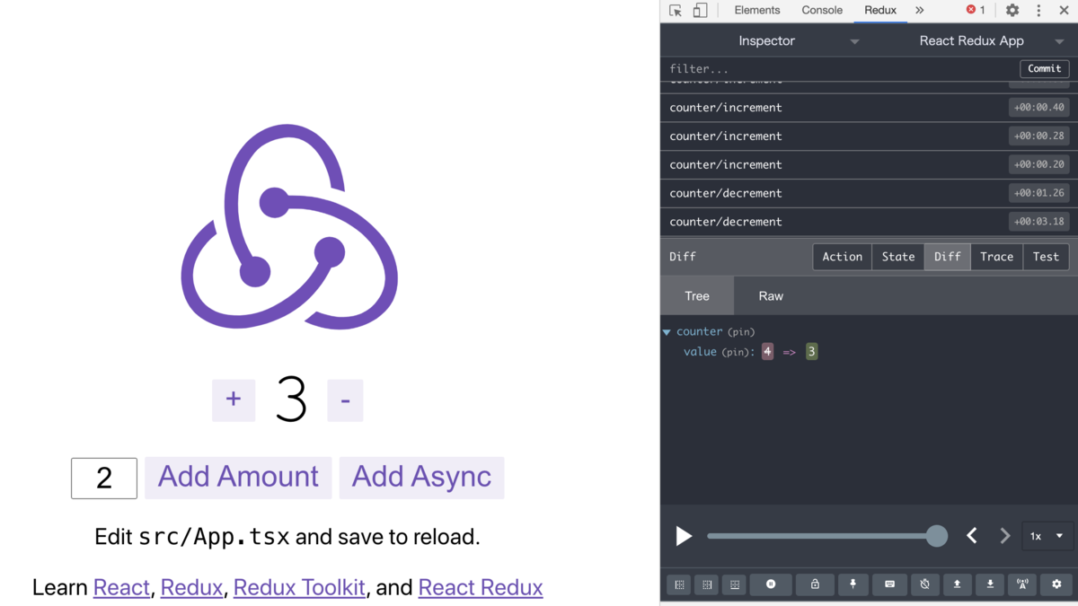
Task: Click the DevTools inspect element cursor icon
Action: [x=676, y=11]
